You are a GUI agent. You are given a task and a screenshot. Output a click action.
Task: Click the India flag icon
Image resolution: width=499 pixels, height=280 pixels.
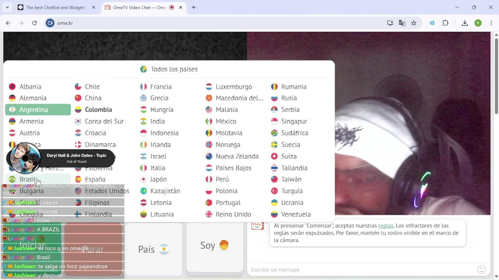(x=143, y=121)
